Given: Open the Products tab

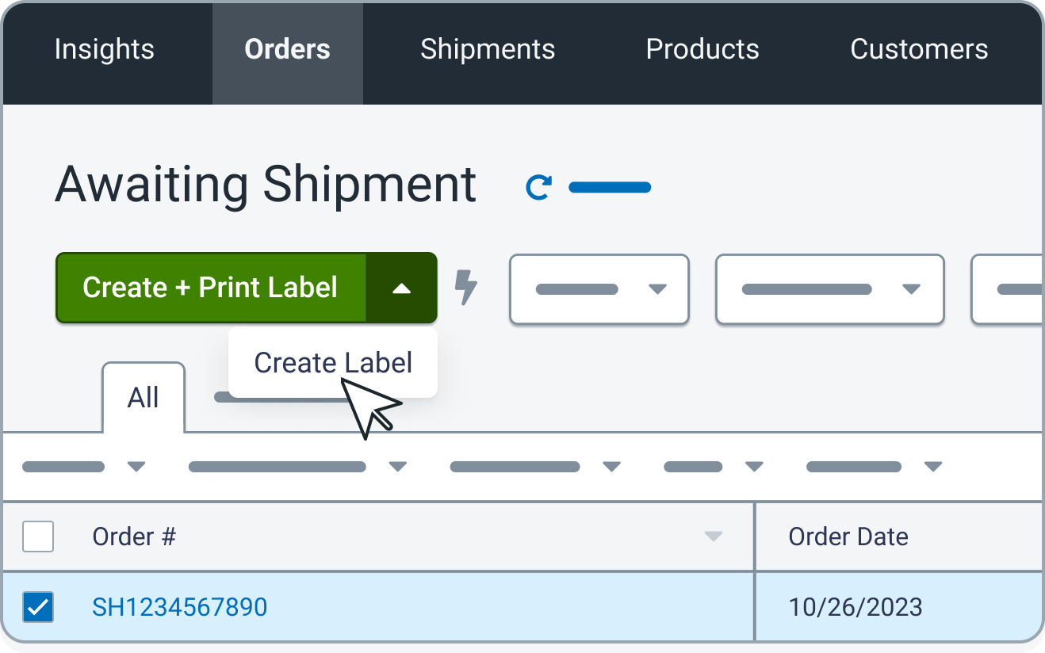Looking at the screenshot, I should tap(702, 49).
